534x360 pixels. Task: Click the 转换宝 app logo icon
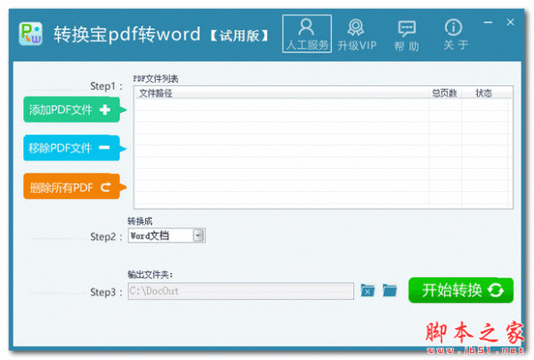point(30,34)
